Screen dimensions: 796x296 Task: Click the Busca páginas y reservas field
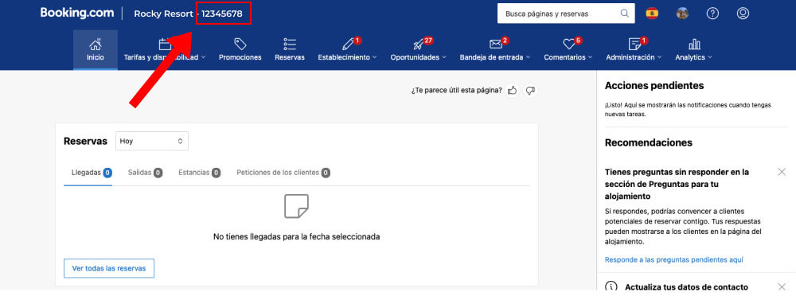559,14
